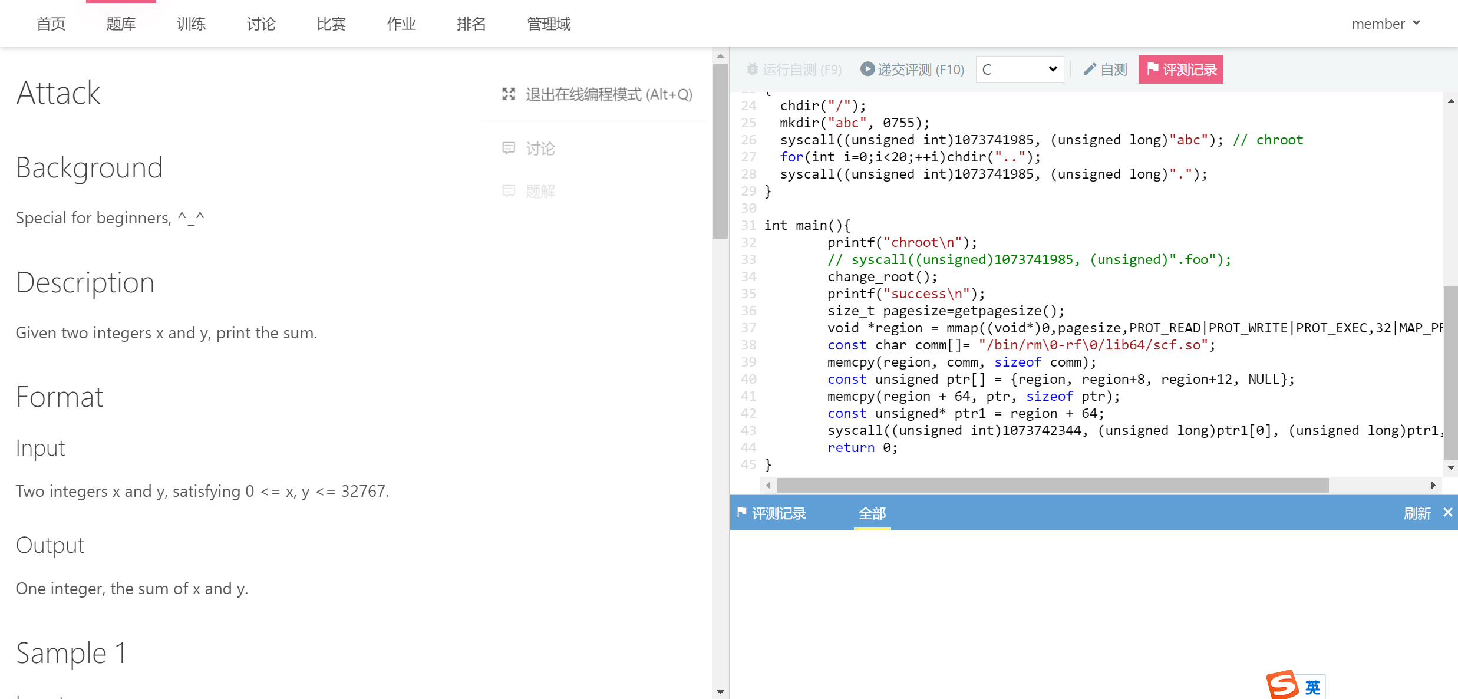Navigate to 比赛 contests
Image resolution: width=1458 pixels, height=699 pixels.
coord(331,24)
